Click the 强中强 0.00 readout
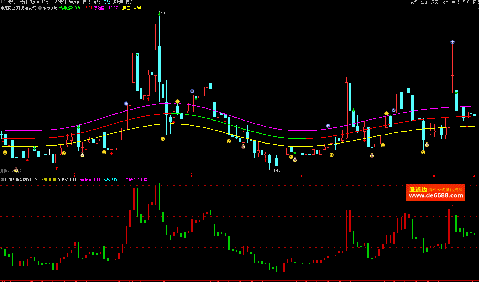 pyautogui.click(x=90, y=180)
